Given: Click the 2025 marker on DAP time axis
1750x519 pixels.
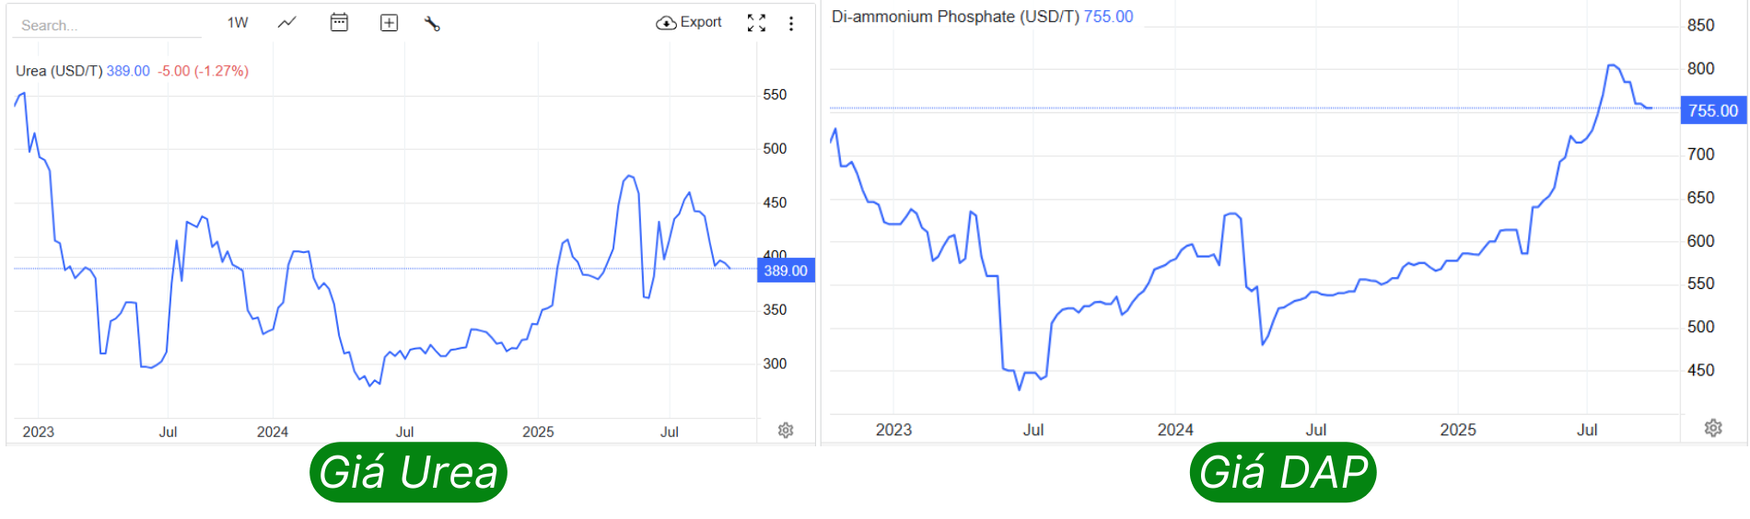Looking at the screenshot, I should 1458,430.
